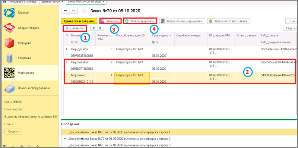Expand the table Еще dropdown
Viewport: 298px width, 148px height.
coord(290,28)
